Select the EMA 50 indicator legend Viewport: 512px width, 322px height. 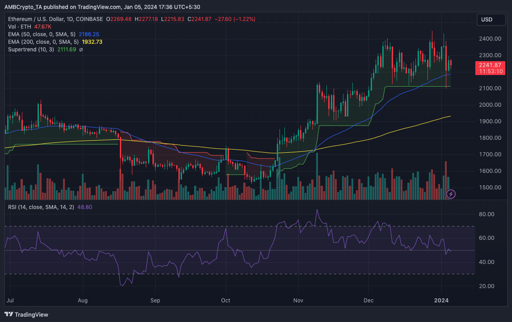[42, 34]
